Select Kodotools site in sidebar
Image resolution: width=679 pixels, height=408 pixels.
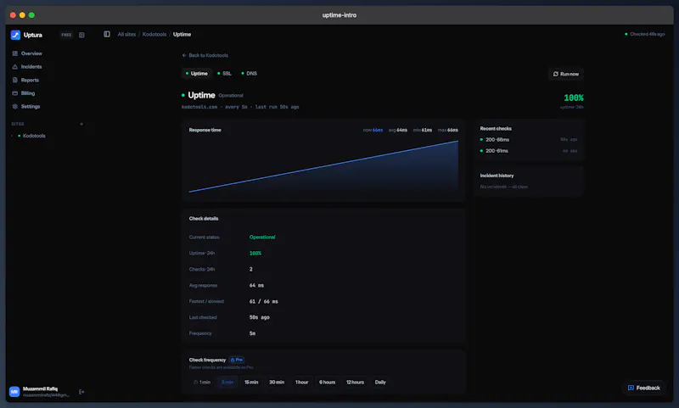coord(34,136)
